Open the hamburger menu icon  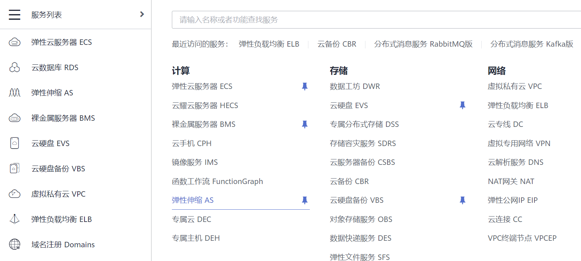14,15
